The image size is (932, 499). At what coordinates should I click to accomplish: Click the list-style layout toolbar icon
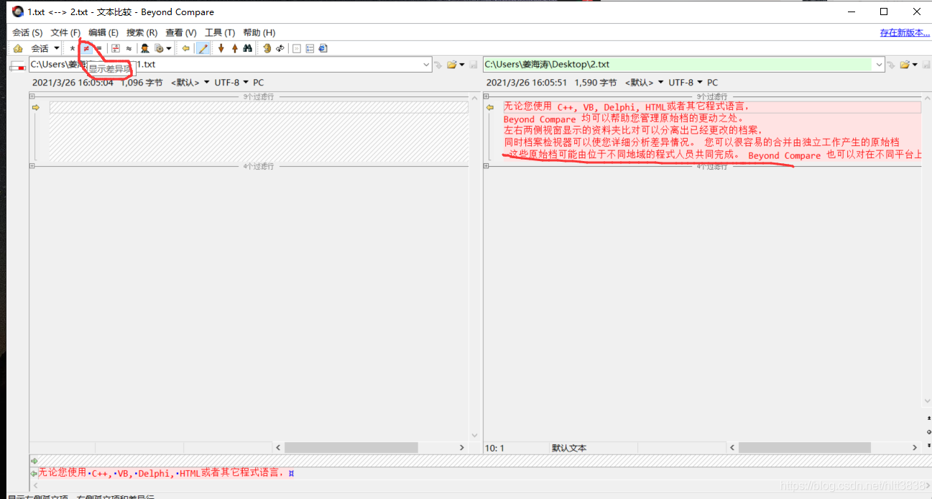tap(310, 48)
